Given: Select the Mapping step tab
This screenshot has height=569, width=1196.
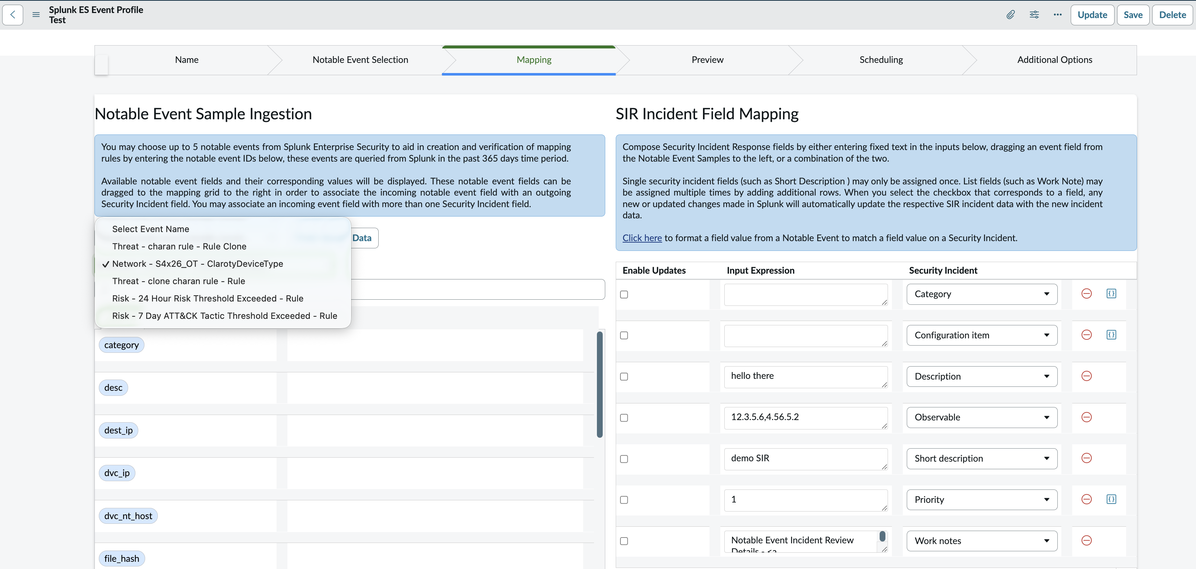Looking at the screenshot, I should pyautogui.click(x=534, y=60).
